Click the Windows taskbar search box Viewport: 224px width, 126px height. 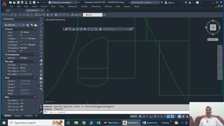(x=36, y=123)
